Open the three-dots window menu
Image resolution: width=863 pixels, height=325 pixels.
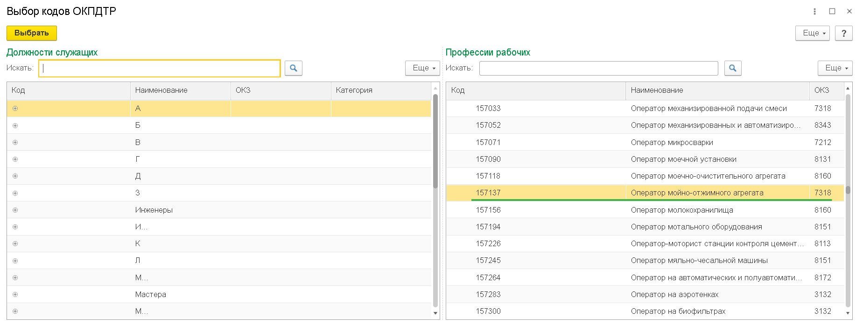coord(814,11)
